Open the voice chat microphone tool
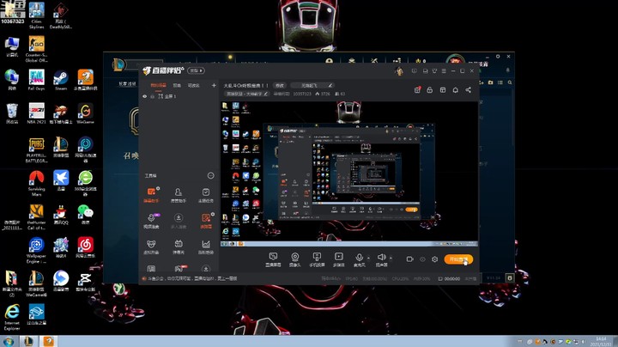Image resolution: width=618 pixels, height=347 pixels. tap(151, 221)
